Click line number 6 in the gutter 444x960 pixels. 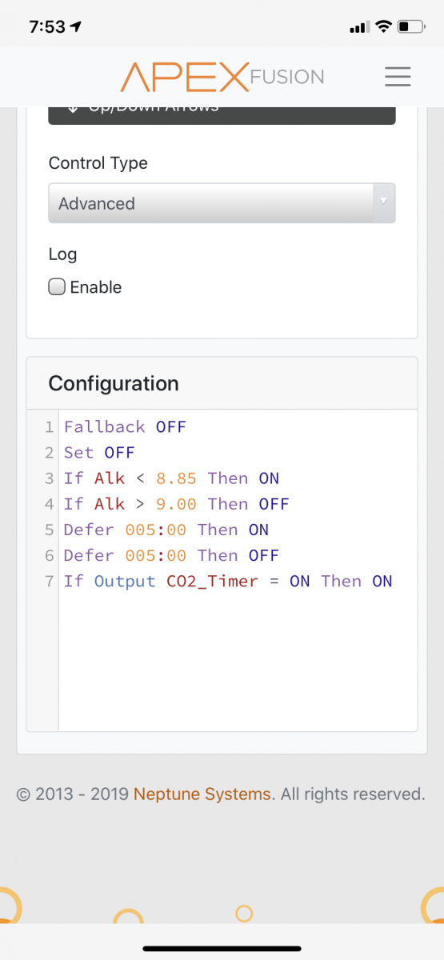tap(48, 555)
